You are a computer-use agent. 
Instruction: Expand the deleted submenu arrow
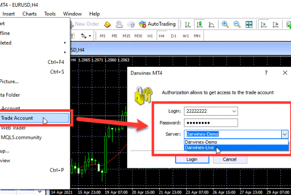point(65,43)
